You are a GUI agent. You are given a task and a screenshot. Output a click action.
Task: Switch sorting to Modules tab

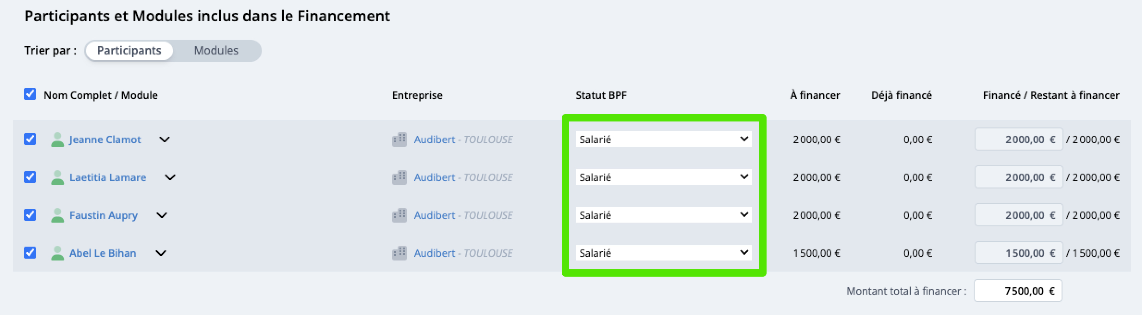point(216,51)
